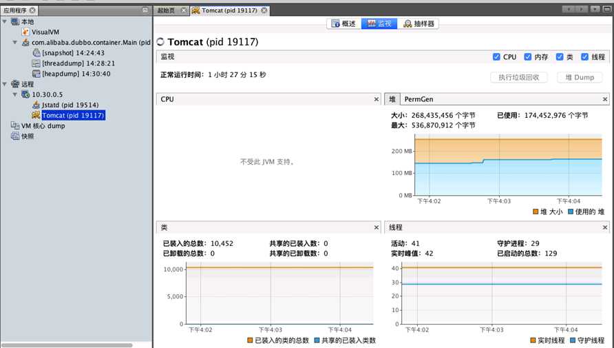Click the 守护线程 legend swatch
Screen dimensions: 614x348
coord(573,340)
